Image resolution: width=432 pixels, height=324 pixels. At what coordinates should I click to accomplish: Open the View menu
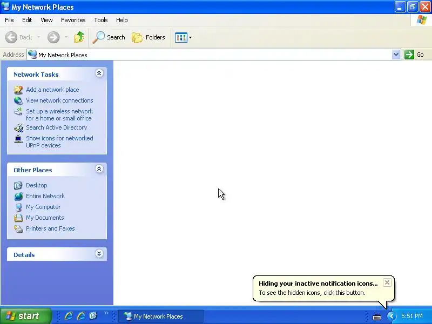click(46, 20)
